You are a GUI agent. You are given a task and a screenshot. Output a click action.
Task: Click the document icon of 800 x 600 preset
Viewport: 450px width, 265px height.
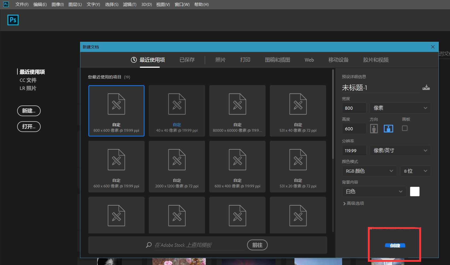[116, 104]
